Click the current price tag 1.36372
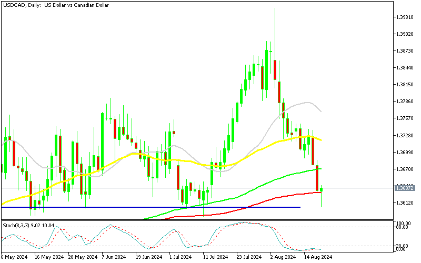The height and width of the screenshot is (263, 421). tap(405, 188)
